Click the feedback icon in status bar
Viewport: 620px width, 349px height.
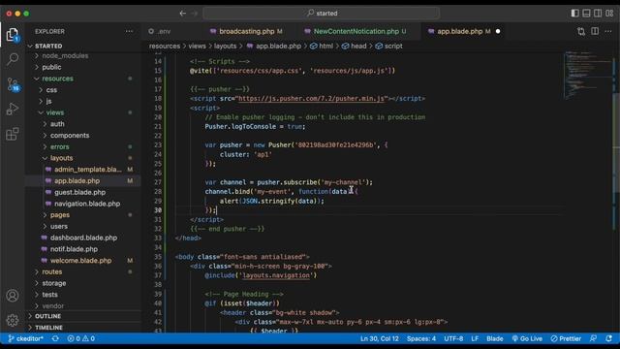click(x=593, y=338)
